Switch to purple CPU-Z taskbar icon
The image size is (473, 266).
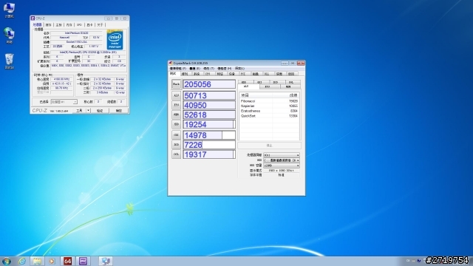click(x=83, y=261)
